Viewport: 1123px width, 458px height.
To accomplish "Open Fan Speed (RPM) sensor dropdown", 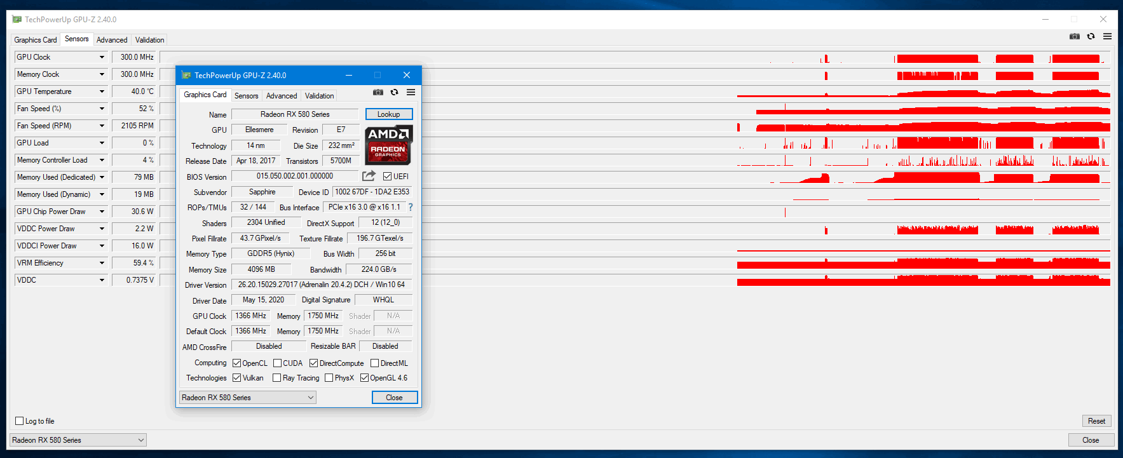I will pos(102,126).
